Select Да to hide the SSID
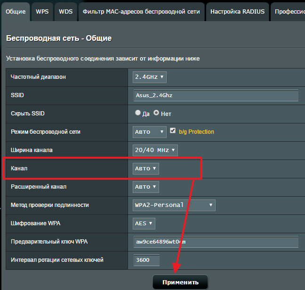The width and height of the screenshot is (305, 290). coord(138,113)
